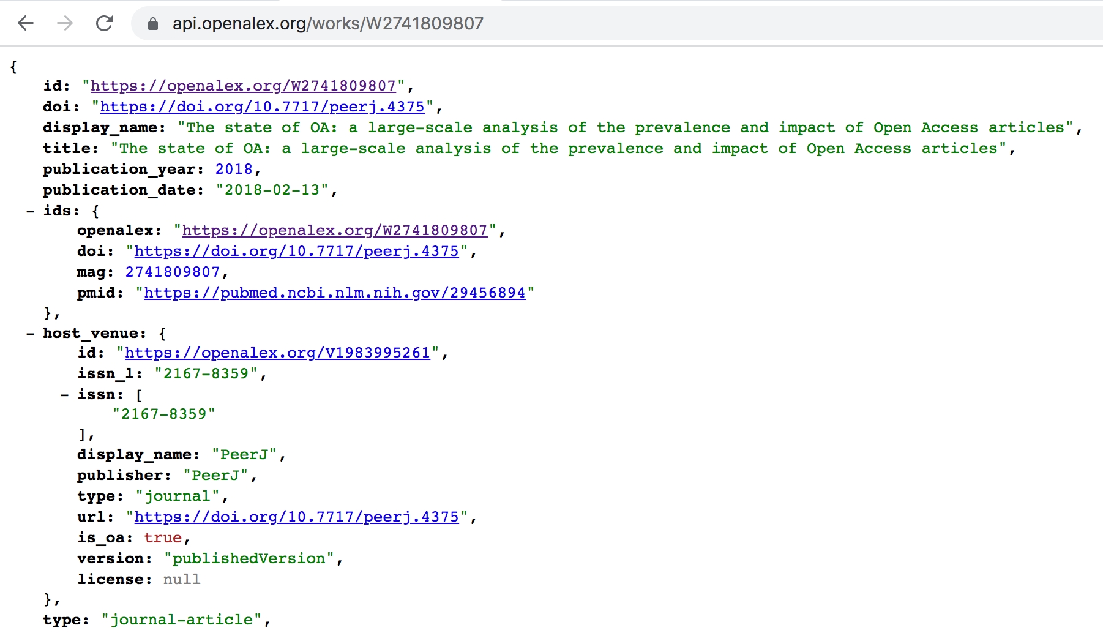Open the doi link inside ids
The image size is (1103, 633).
[x=296, y=251]
